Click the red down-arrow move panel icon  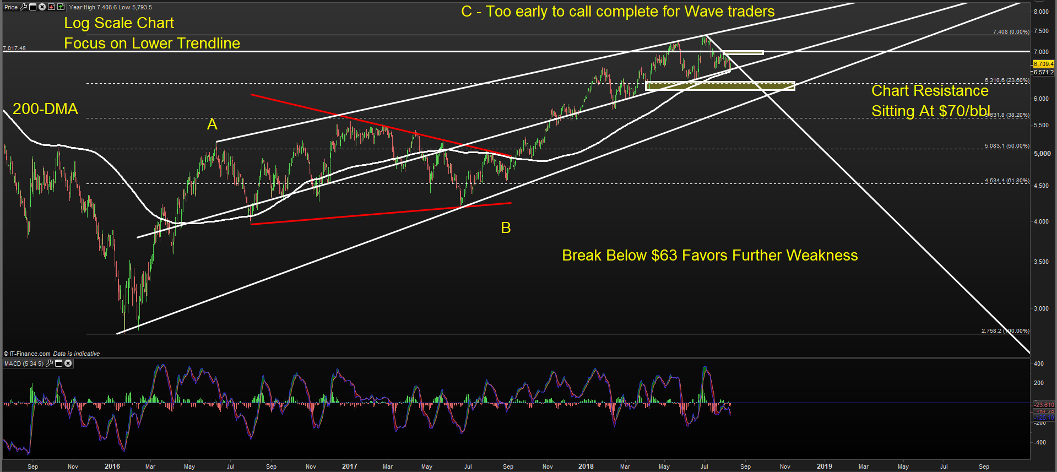tap(51, 7)
